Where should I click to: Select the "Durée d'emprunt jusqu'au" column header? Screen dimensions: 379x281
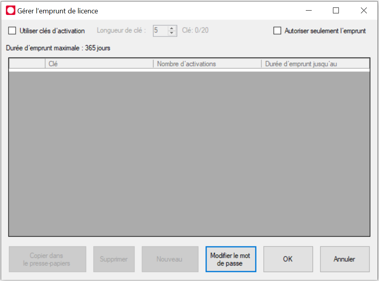click(x=315, y=64)
